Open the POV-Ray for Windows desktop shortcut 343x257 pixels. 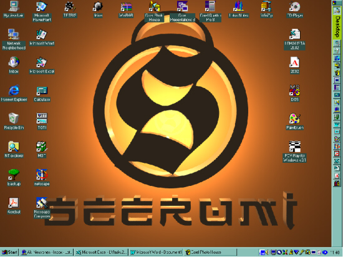[x=294, y=152]
